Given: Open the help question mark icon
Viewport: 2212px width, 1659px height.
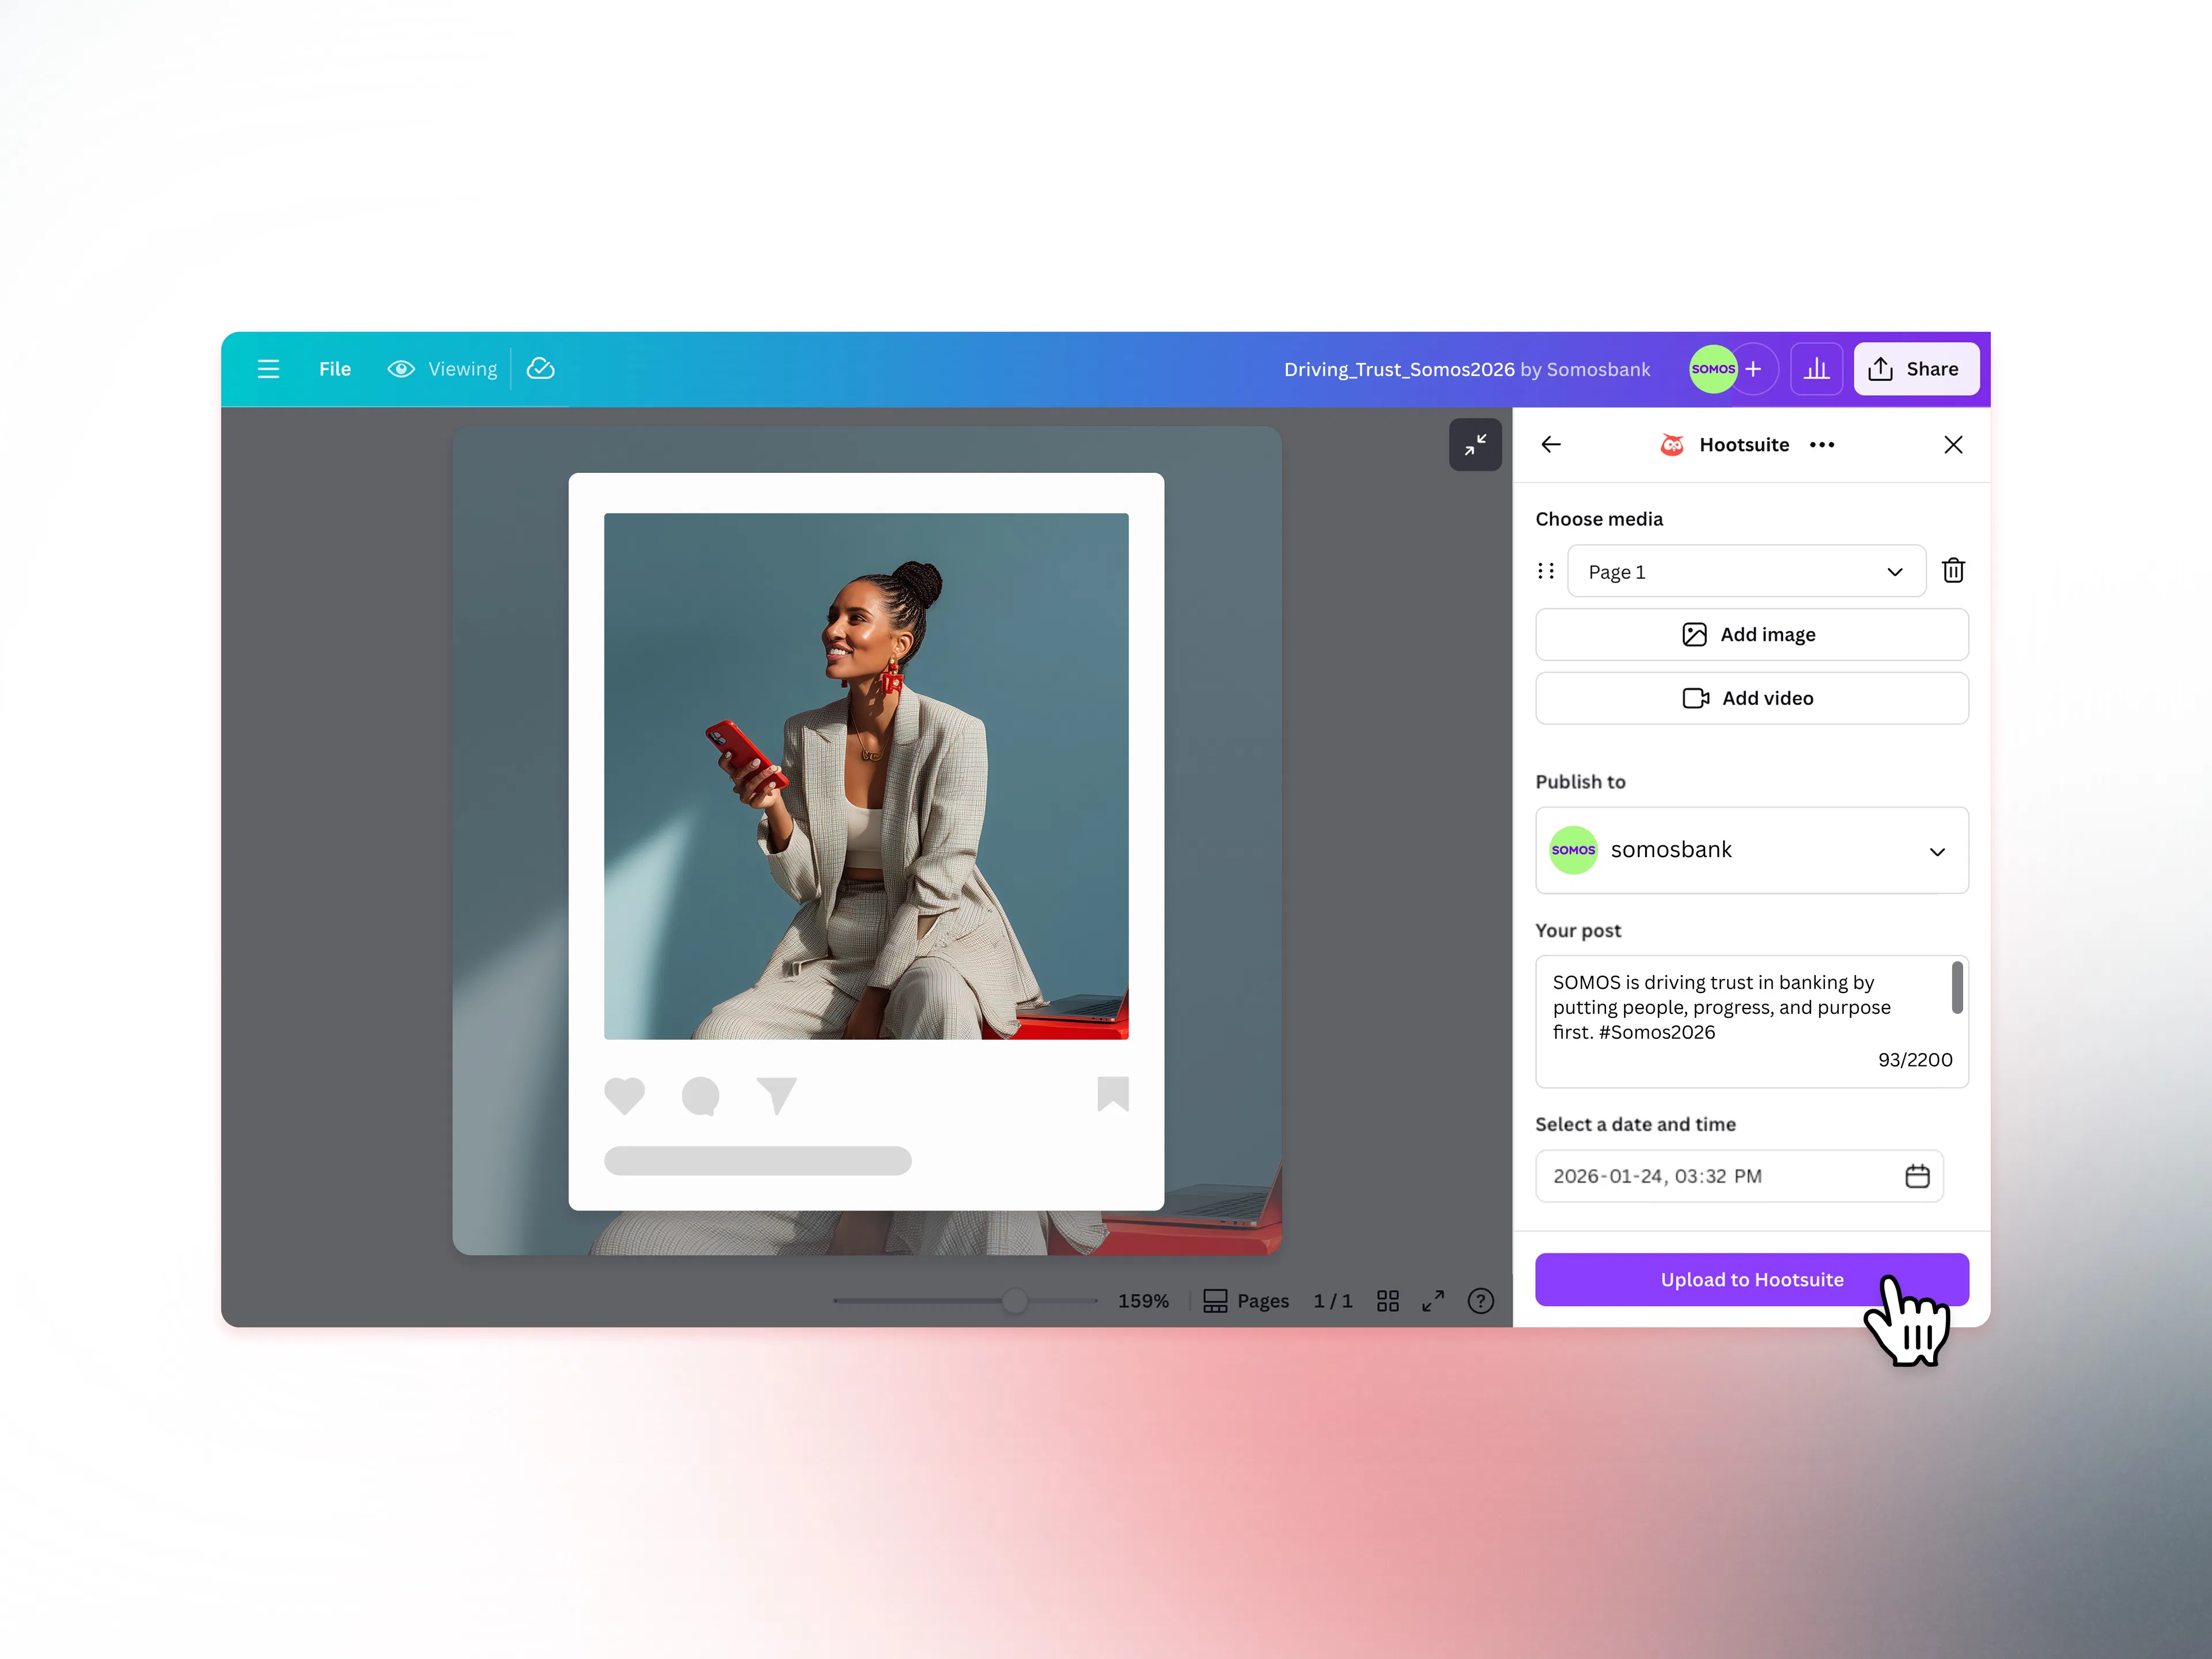Looking at the screenshot, I should [x=1480, y=1301].
